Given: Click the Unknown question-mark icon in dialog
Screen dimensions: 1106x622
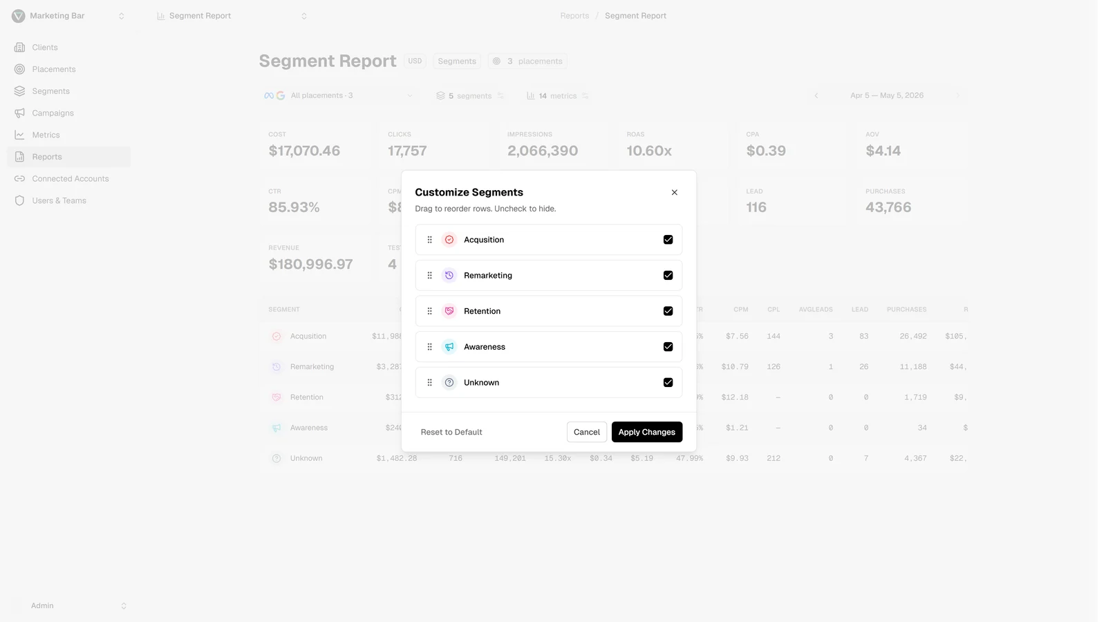Looking at the screenshot, I should [449, 382].
